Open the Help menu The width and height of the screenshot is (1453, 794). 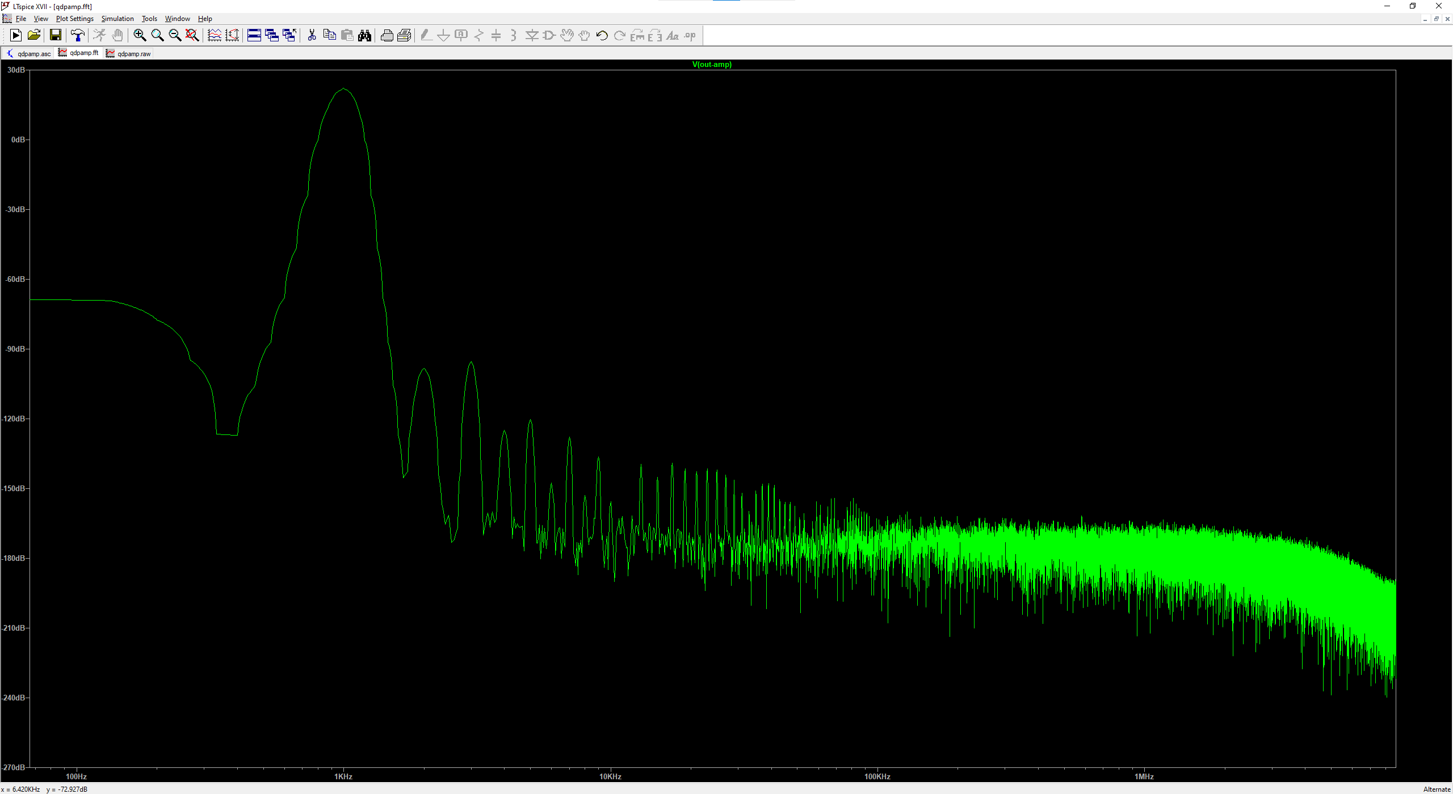pos(205,19)
